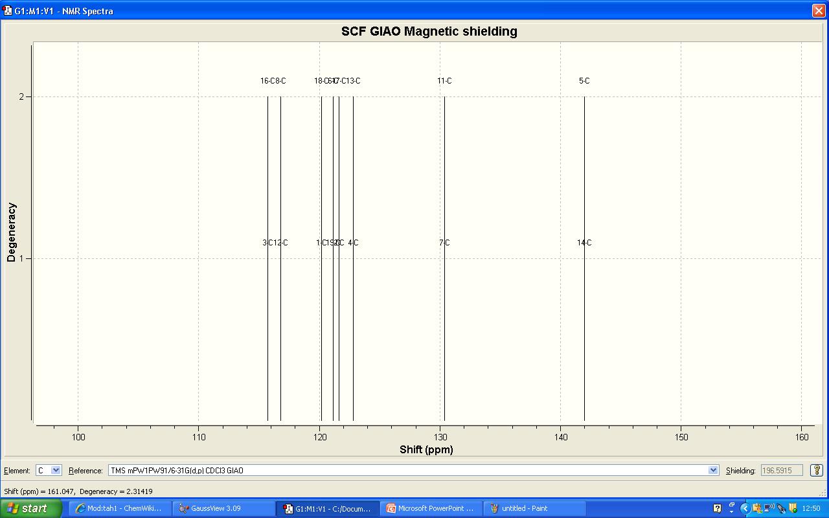Select the G1:M1:V1 taskbar button
This screenshot has height=518, width=829.
[x=326, y=509]
